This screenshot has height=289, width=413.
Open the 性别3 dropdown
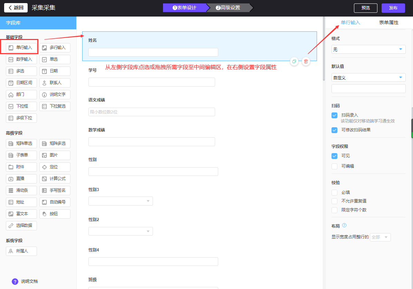[121, 201]
